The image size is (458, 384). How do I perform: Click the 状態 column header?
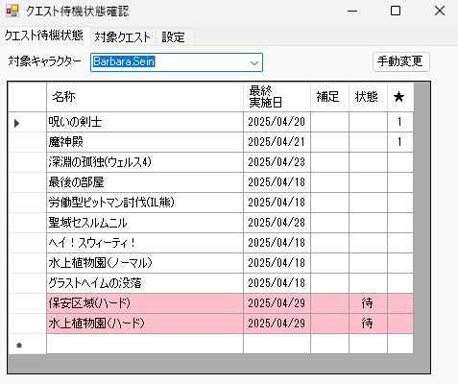(368, 97)
